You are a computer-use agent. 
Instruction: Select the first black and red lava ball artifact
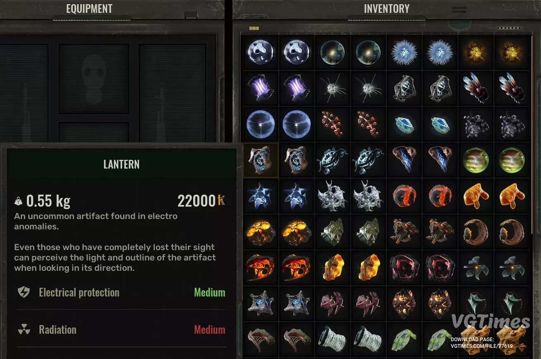coord(404,196)
